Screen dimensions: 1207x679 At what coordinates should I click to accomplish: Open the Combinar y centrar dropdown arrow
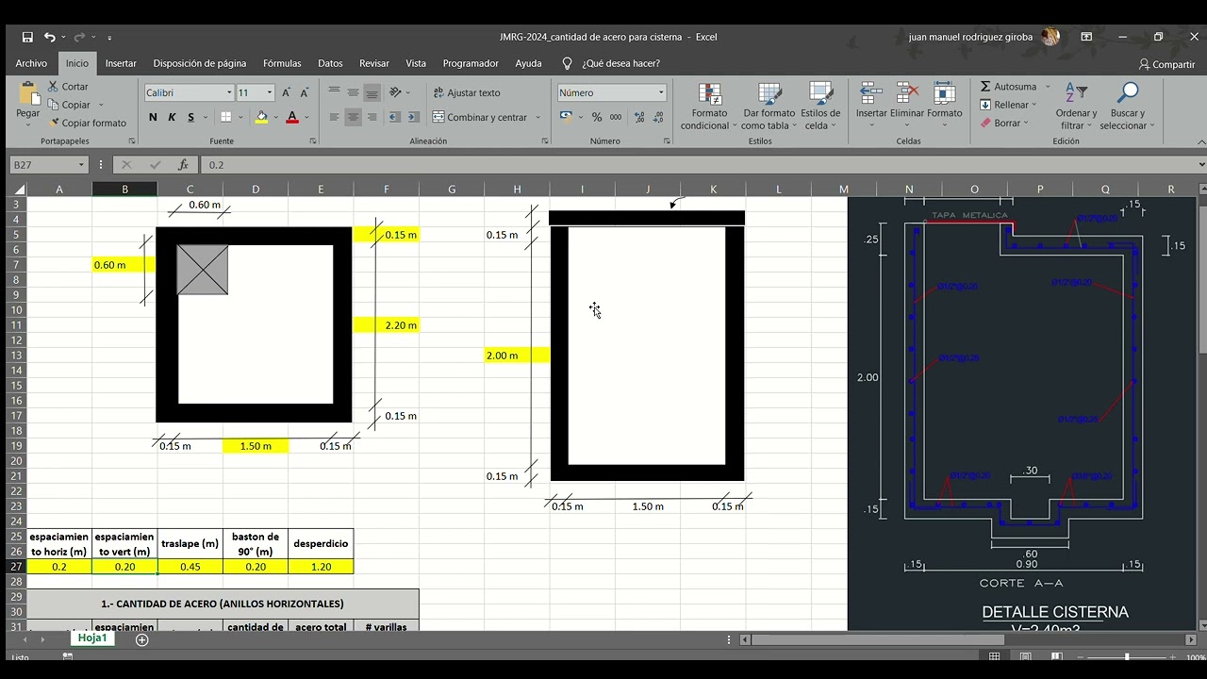click(x=537, y=117)
